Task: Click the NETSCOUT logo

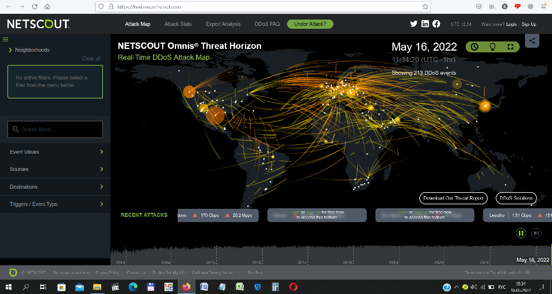Action: click(39, 24)
